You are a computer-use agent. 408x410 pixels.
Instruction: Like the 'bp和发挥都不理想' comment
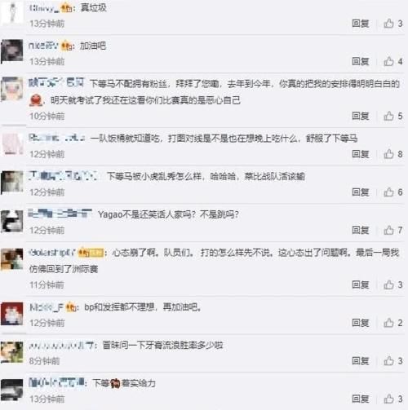point(388,323)
